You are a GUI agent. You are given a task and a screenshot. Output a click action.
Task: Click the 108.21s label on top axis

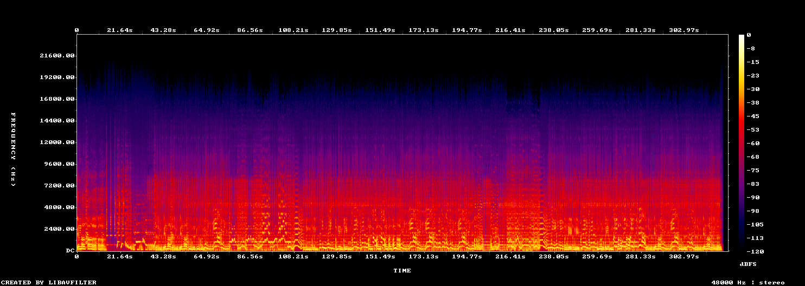293,30
